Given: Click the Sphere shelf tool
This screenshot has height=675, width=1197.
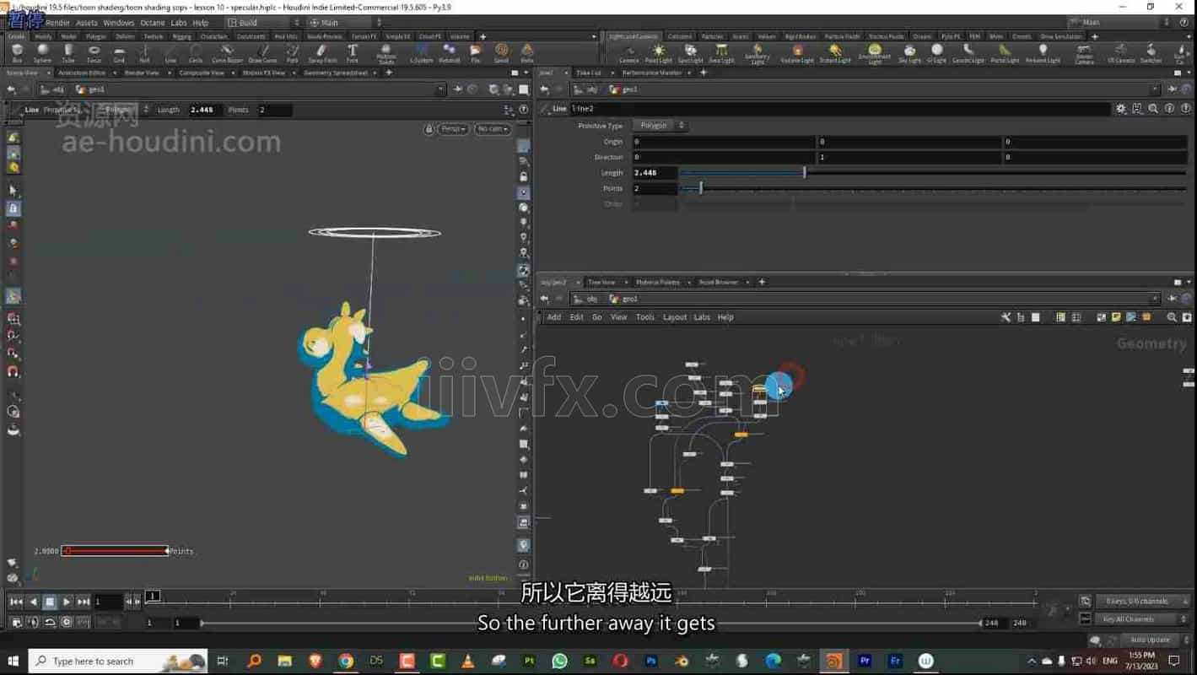Looking at the screenshot, I should [x=42, y=53].
